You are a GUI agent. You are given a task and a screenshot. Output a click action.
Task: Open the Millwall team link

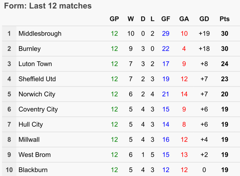[29, 140]
